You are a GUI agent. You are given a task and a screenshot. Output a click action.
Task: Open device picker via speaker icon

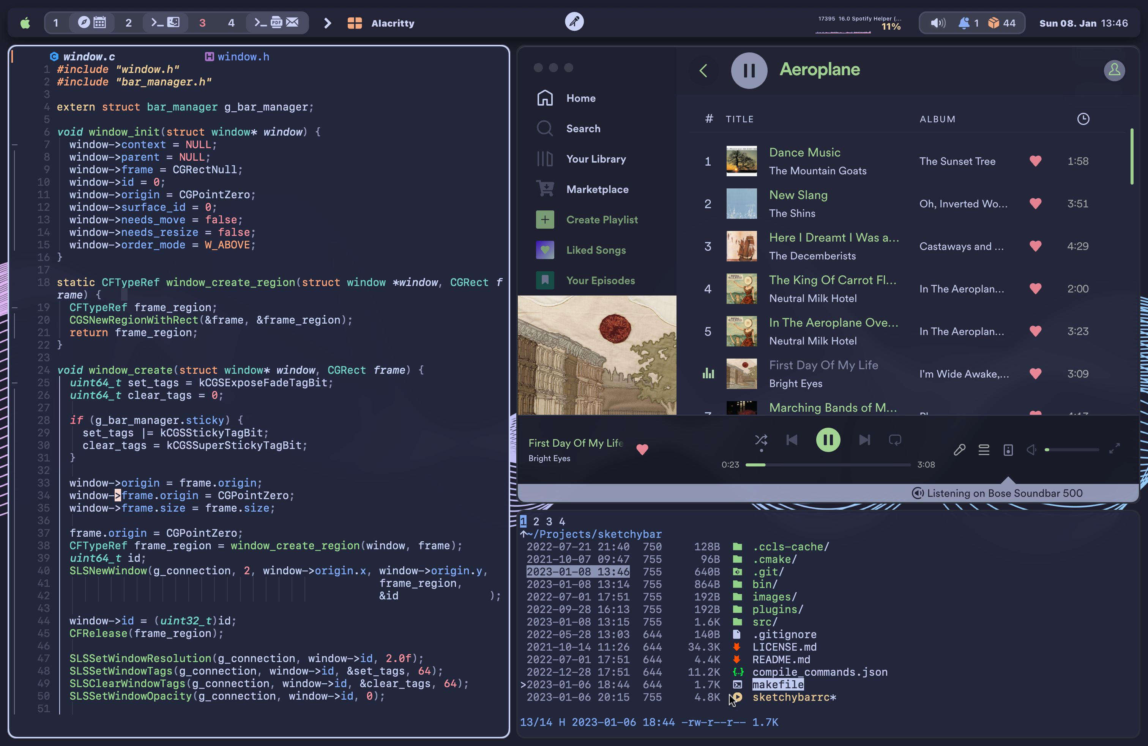pos(1008,450)
